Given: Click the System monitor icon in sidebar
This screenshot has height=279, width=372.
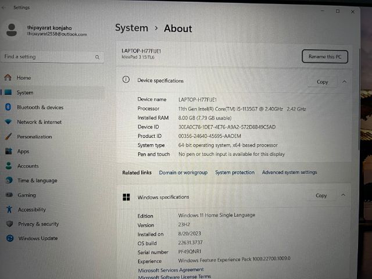Looking at the screenshot, I should point(8,92).
